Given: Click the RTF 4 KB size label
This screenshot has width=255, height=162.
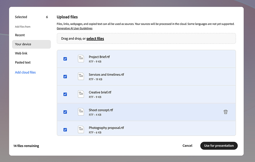Looking at the screenshot, I should coord(95,115).
